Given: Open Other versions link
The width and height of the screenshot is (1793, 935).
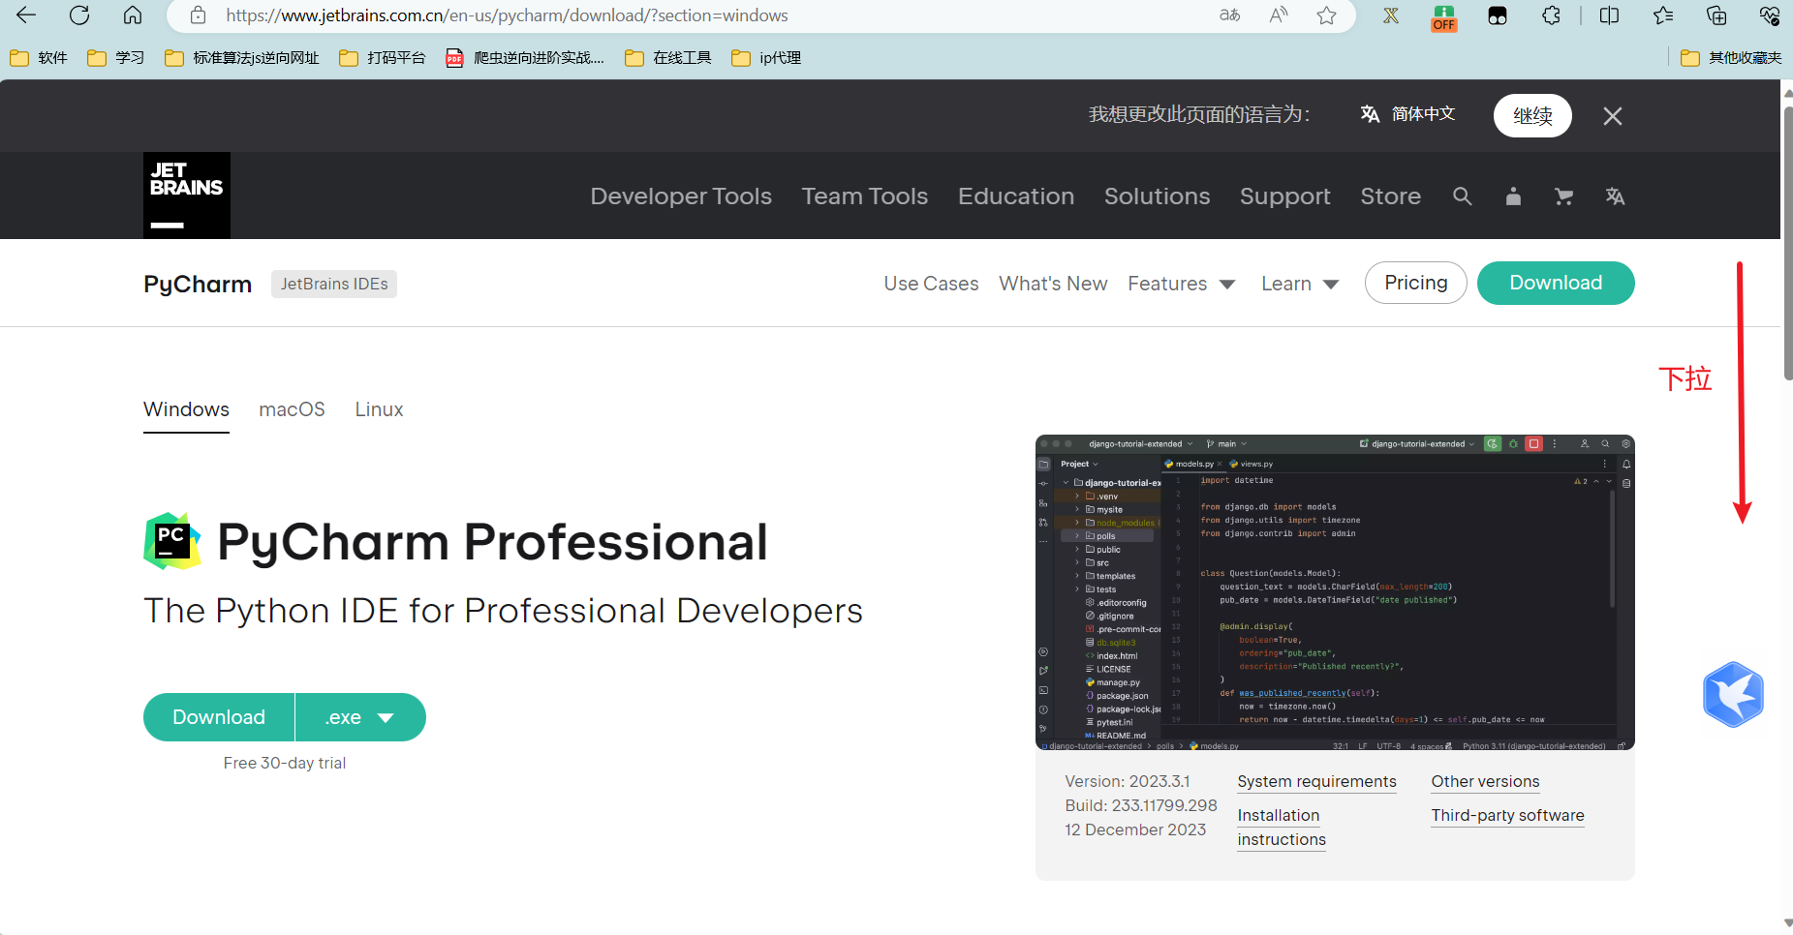Looking at the screenshot, I should click(x=1485, y=781).
